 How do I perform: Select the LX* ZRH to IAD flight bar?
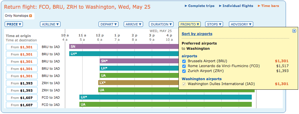(138, 82)
